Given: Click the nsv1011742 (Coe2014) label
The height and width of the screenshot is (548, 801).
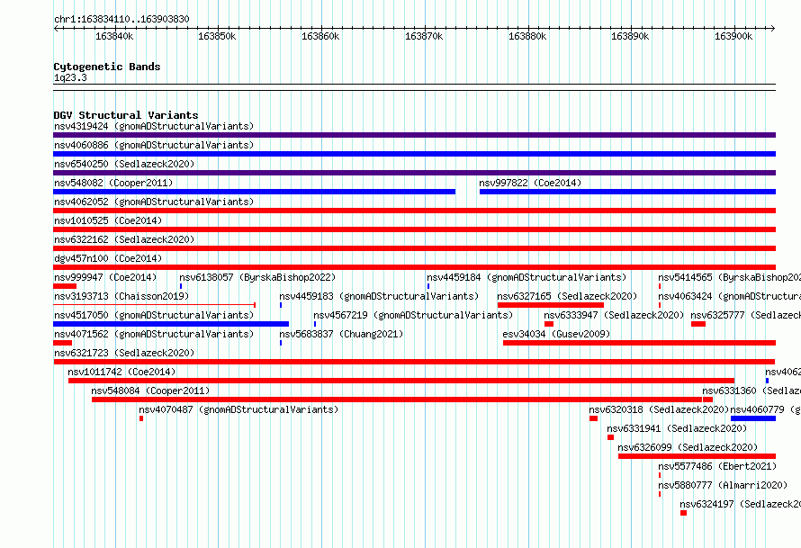Looking at the screenshot, I should (121, 372).
